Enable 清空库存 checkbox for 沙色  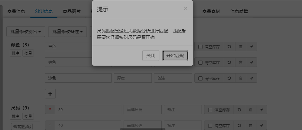pyautogui.click(x=201, y=78)
